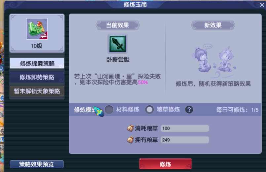
Task: Open 策略效果预览 preview button
Action: click(37, 164)
